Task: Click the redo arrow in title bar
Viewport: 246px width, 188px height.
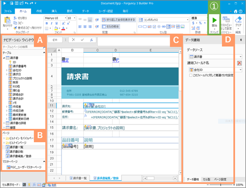Action: pyautogui.click(x=31, y=3)
